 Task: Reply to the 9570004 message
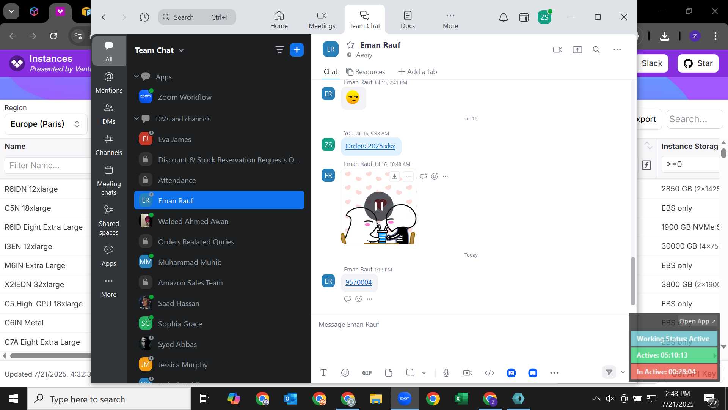(347, 299)
